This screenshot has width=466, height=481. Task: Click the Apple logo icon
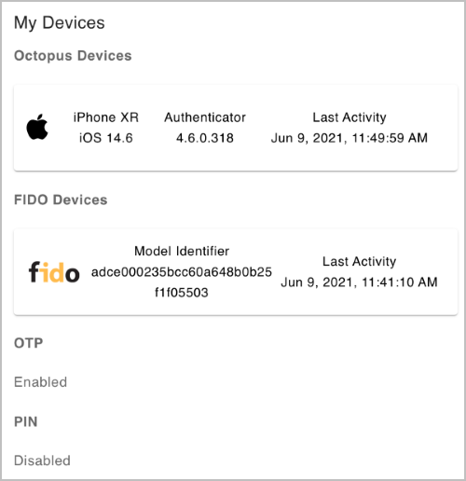tap(37, 127)
